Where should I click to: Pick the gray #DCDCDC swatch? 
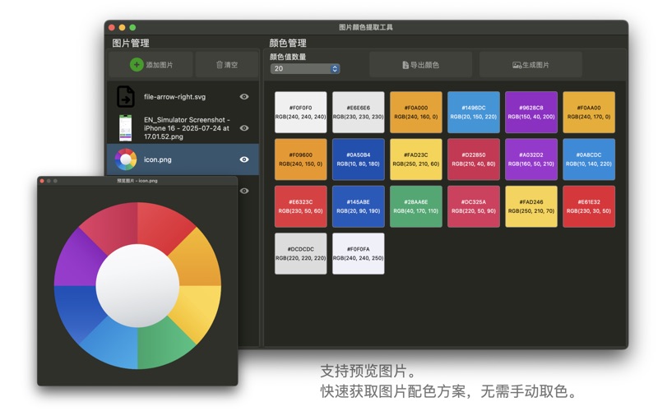point(300,253)
